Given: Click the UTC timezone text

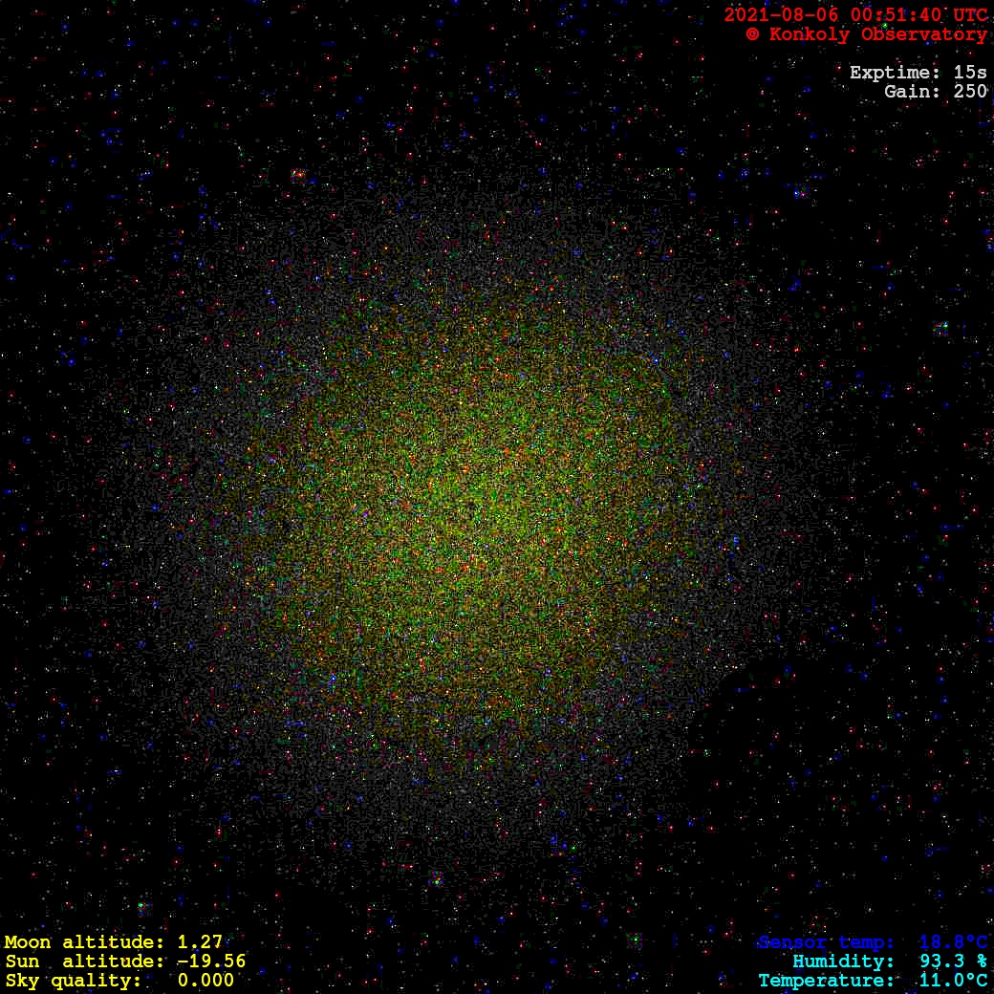Looking at the screenshot, I should (967, 14).
